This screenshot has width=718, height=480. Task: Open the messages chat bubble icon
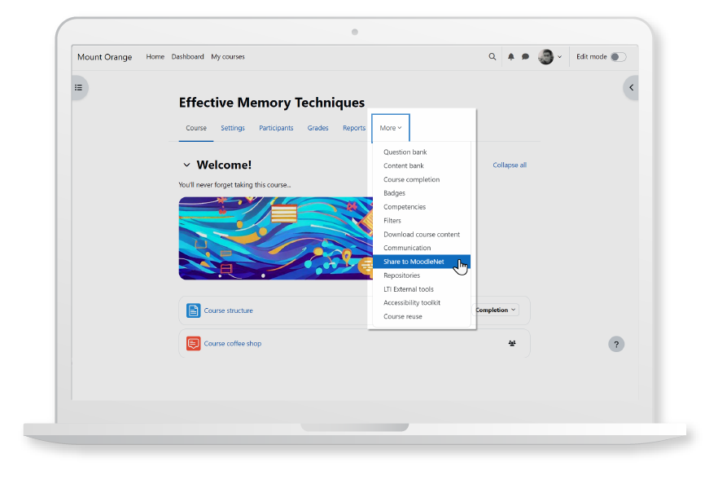click(x=523, y=56)
